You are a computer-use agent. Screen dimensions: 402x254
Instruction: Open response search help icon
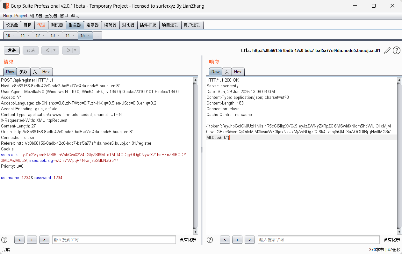(210, 240)
